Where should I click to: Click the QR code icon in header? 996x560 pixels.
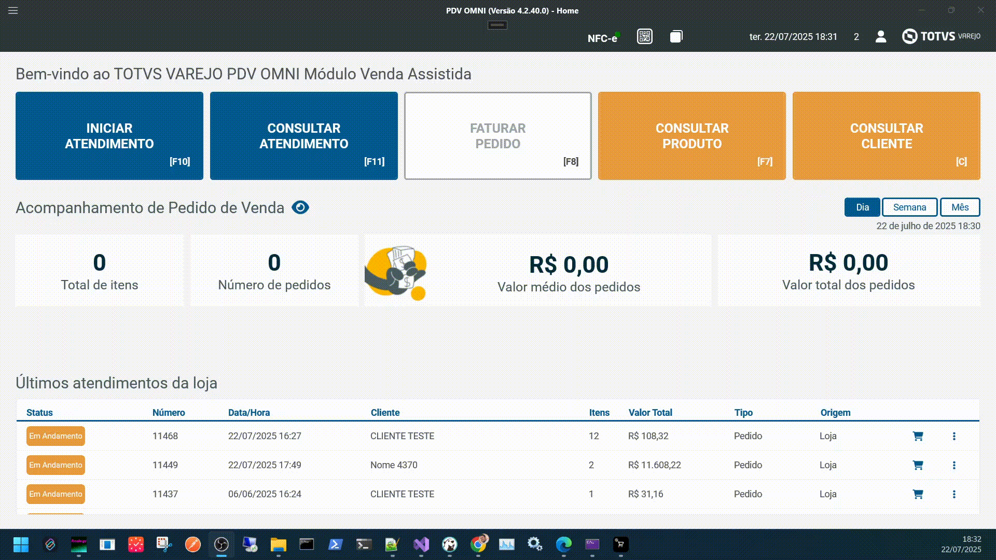[x=644, y=36]
